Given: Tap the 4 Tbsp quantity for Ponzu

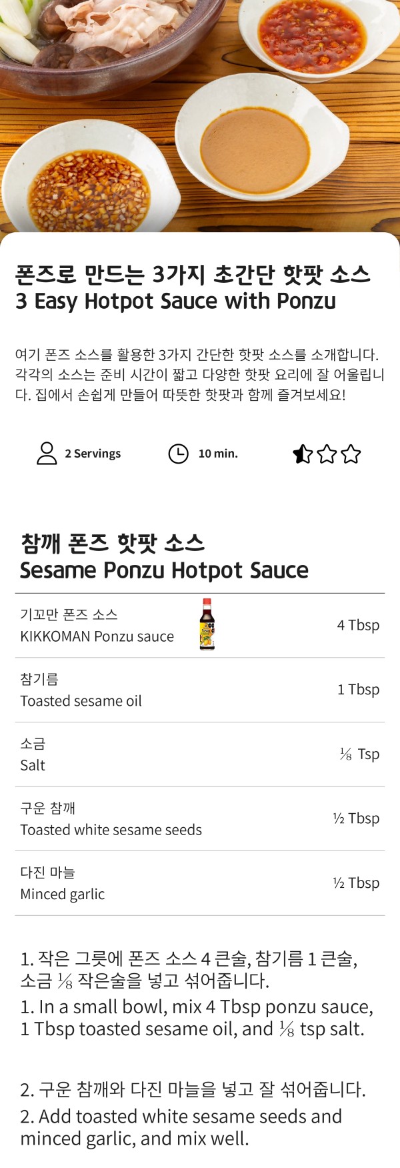Looking at the screenshot, I should coord(358,625).
